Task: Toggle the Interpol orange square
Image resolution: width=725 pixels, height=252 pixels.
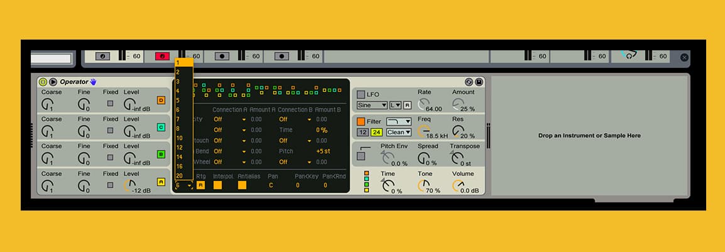Action: click(x=217, y=185)
